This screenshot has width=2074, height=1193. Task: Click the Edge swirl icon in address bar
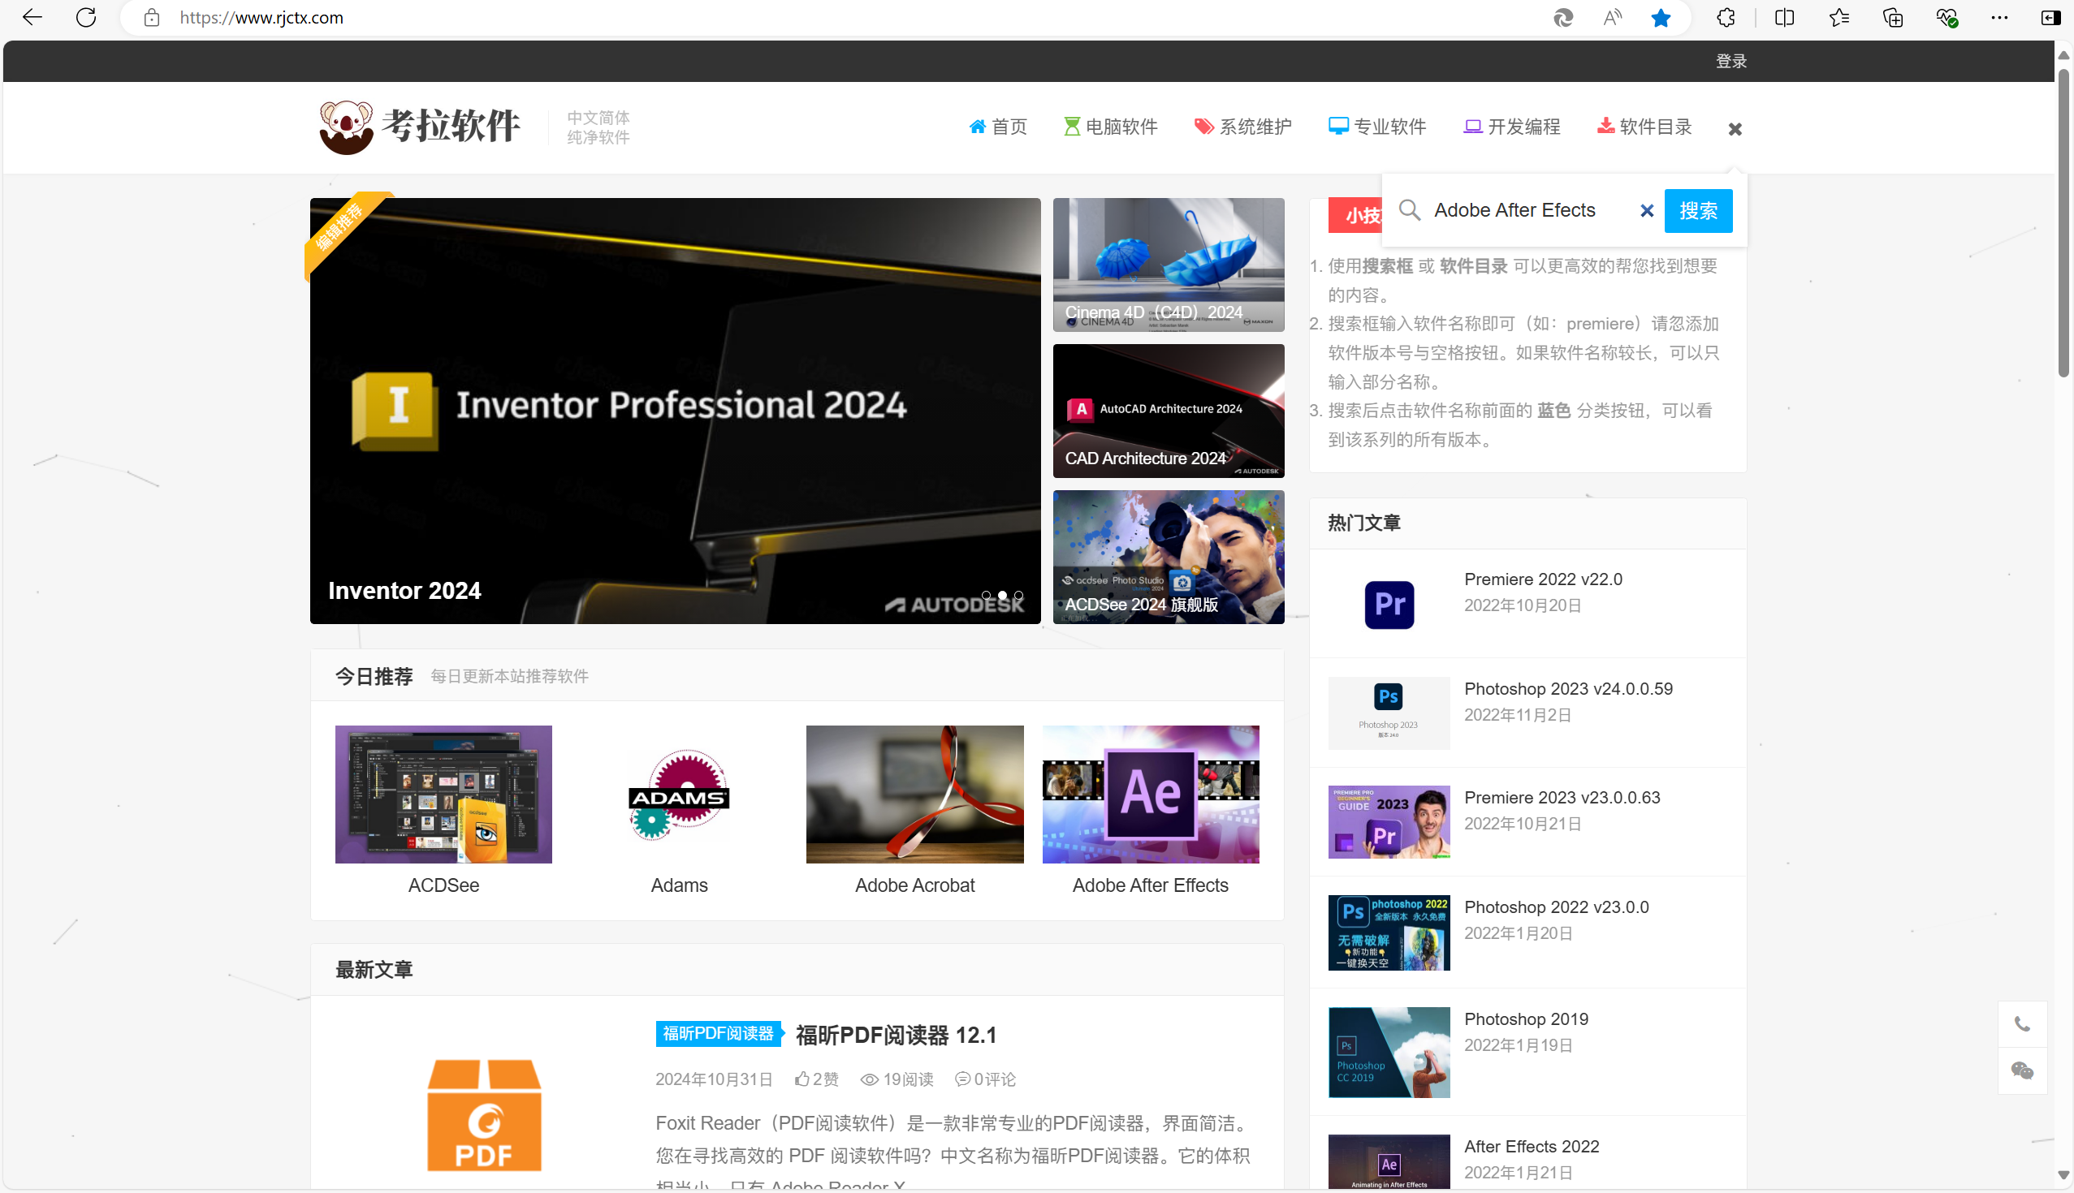tap(1562, 17)
